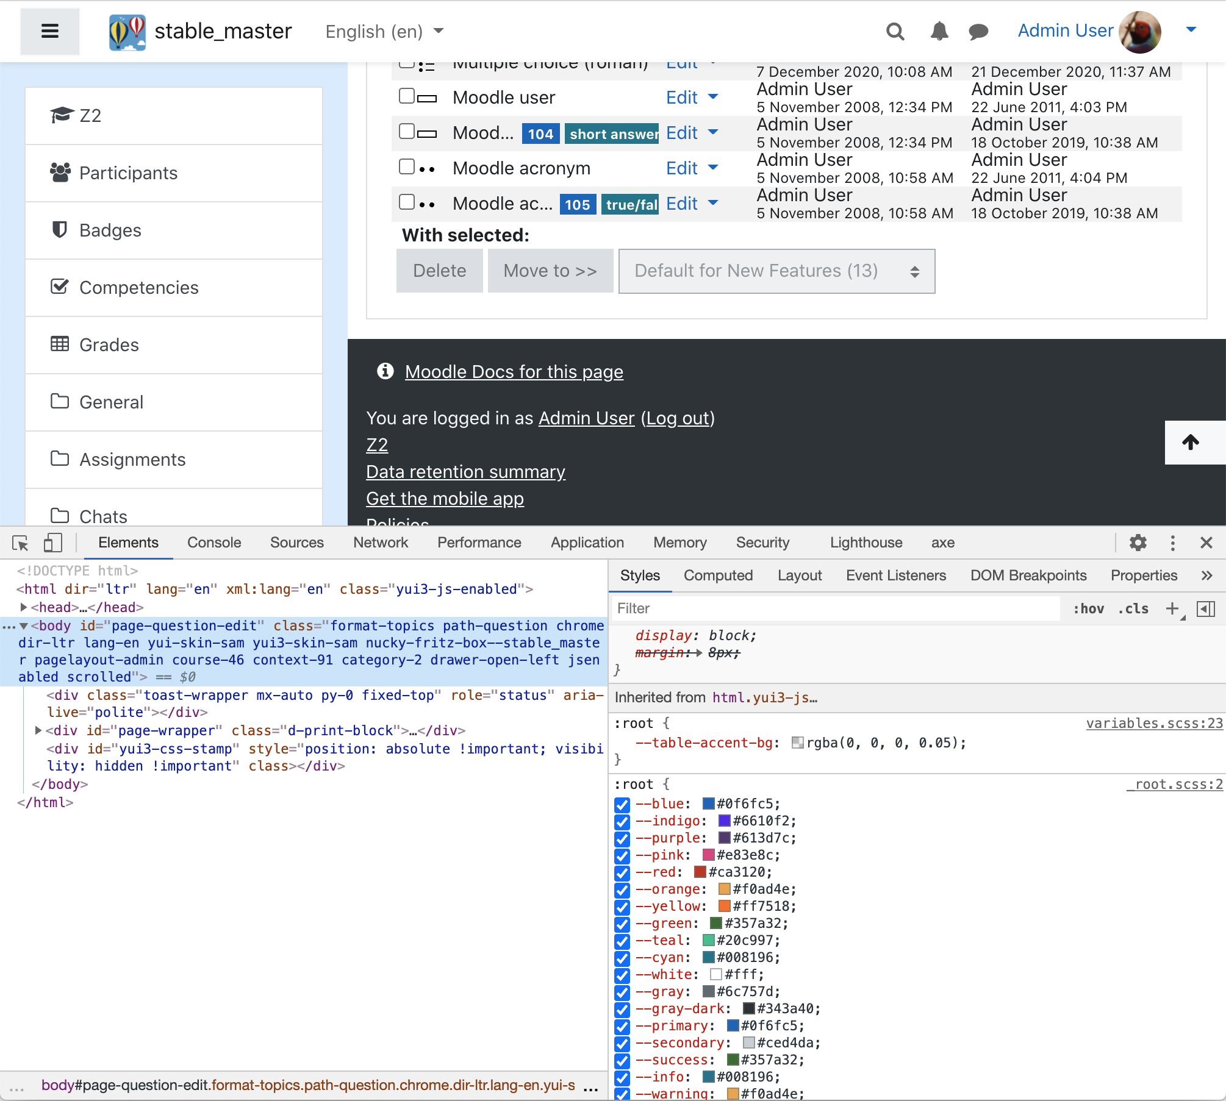
Task: Open Moodle Docs for this page
Action: click(514, 371)
